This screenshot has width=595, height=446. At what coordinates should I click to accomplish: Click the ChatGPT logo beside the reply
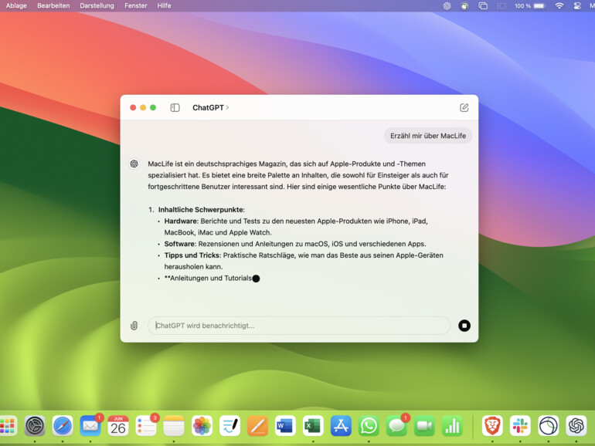[x=134, y=164]
